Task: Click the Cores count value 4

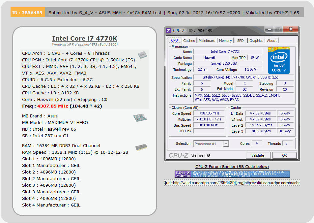Action: click(257, 143)
